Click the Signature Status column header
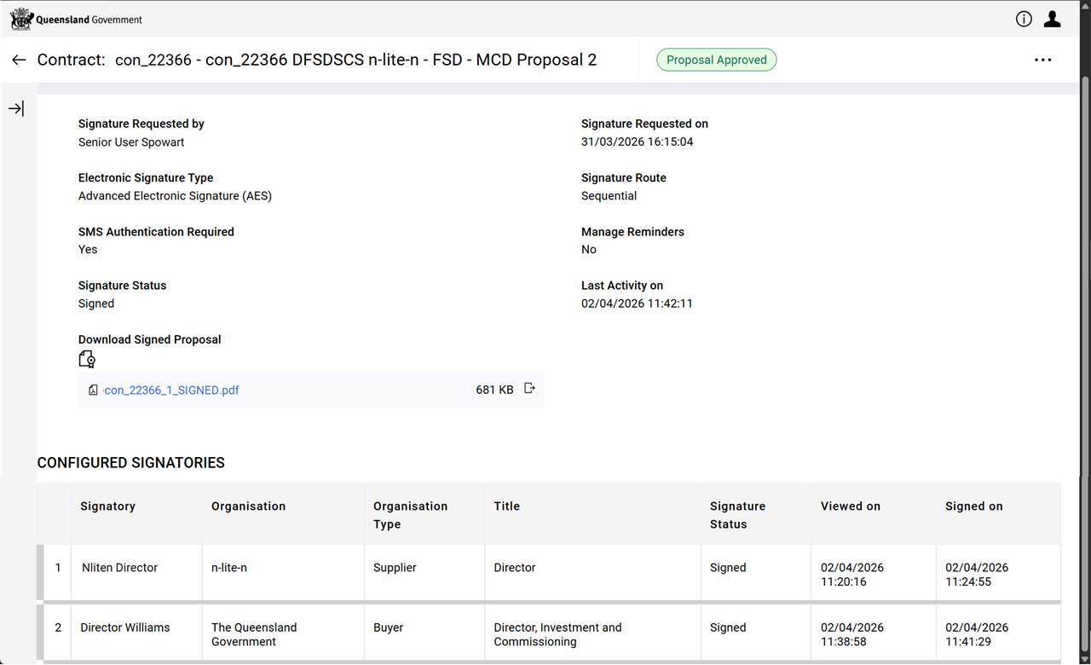 (x=737, y=515)
